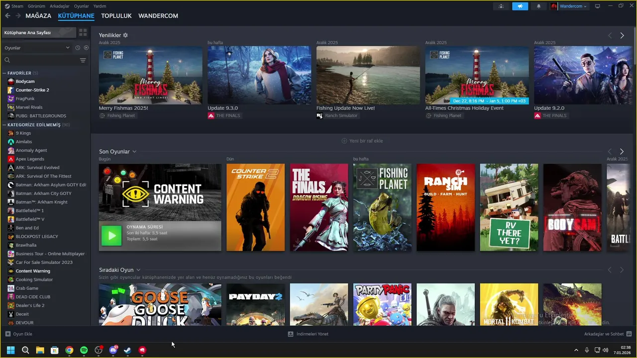The image size is (637, 358).
Task: Open the Oyunlar filter dropdown
Action: click(37, 48)
